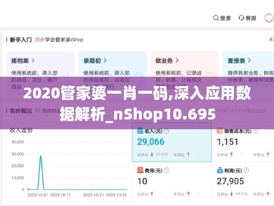Click the 客服 headset icon
274x206 pixels.
click(x=241, y=18)
